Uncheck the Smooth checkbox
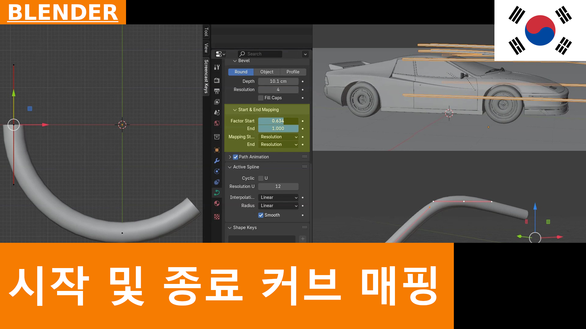The width and height of the screenshot is (586, 329). (x=261, y=215)
